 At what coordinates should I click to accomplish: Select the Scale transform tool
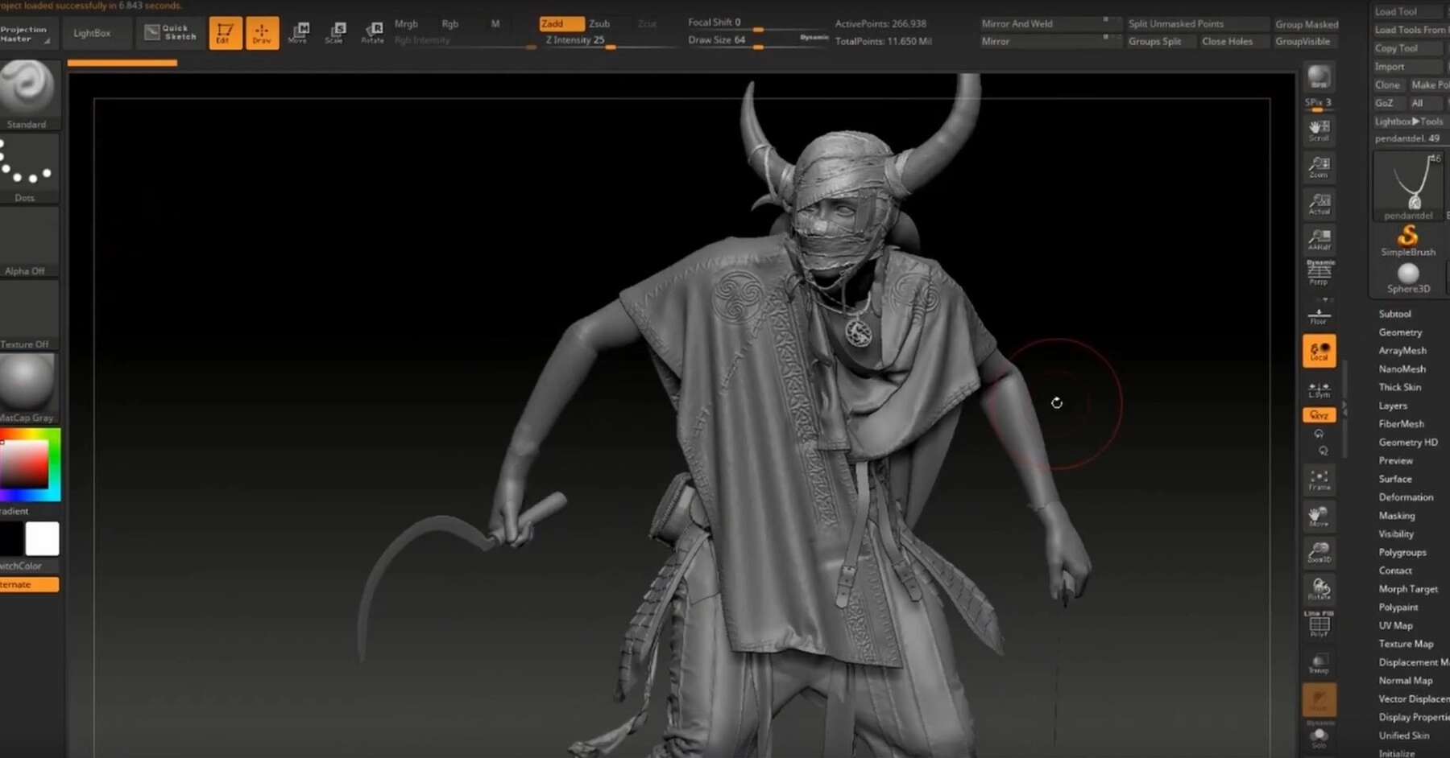click(336, 33)
